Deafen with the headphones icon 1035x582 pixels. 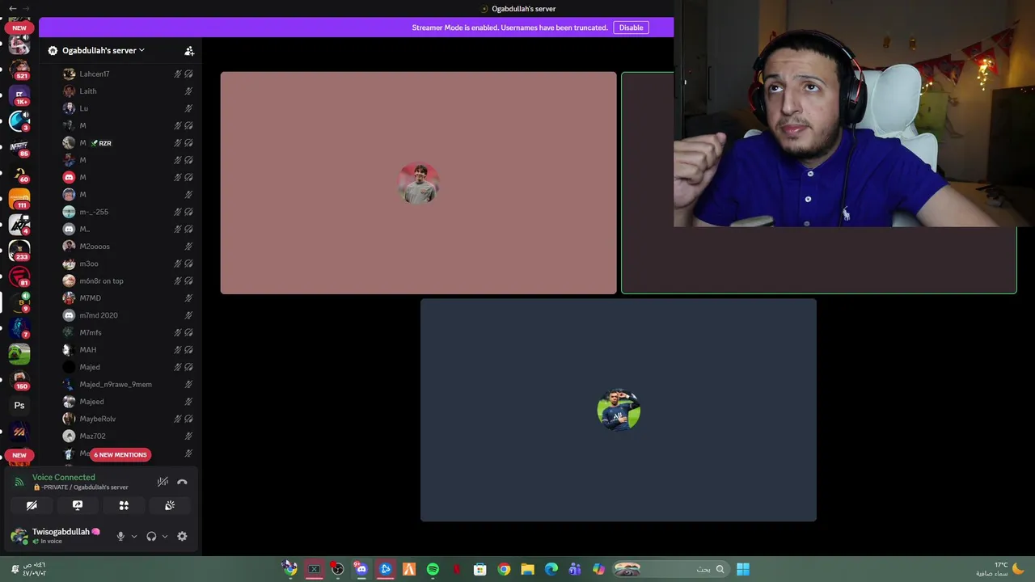tap(151, 536)
